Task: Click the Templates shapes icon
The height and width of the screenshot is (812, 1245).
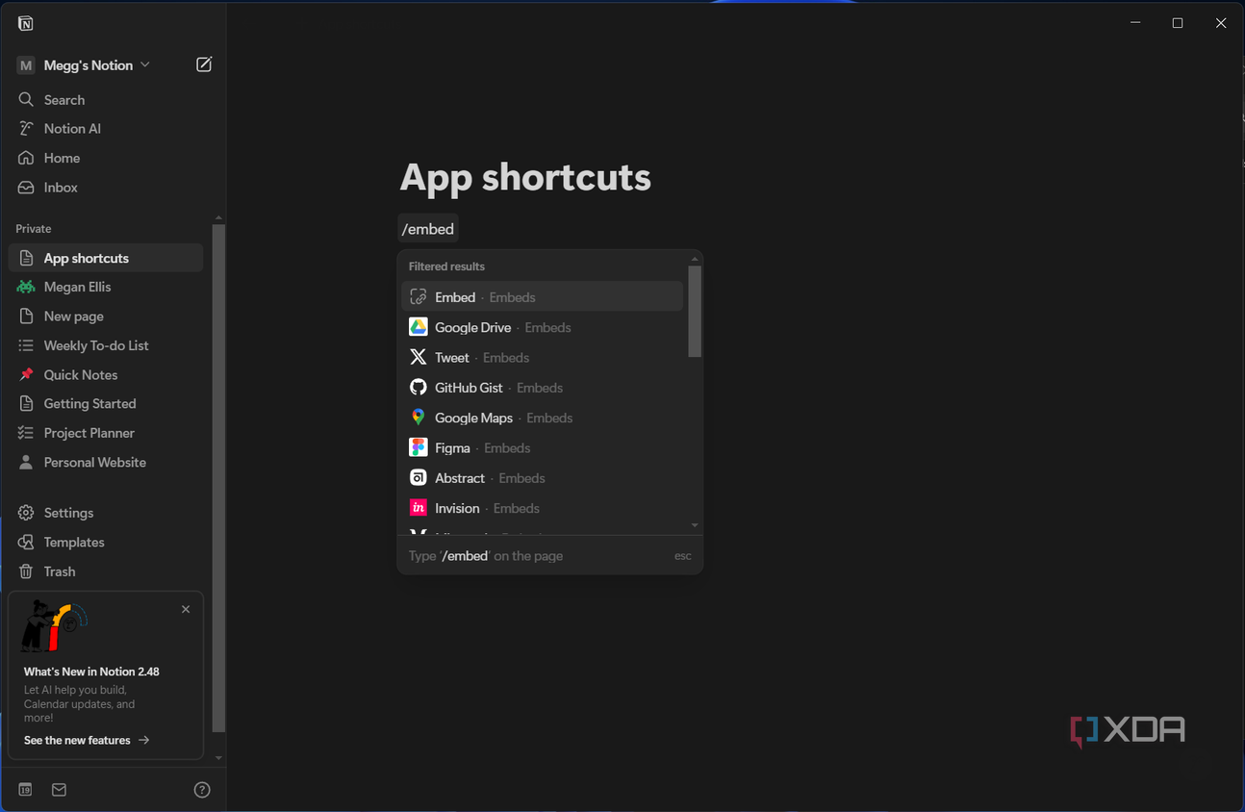Action: click(x=26, y=543)
